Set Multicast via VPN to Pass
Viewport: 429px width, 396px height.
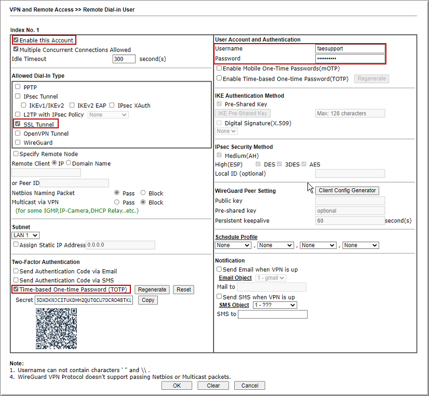(x=117, y=202)
